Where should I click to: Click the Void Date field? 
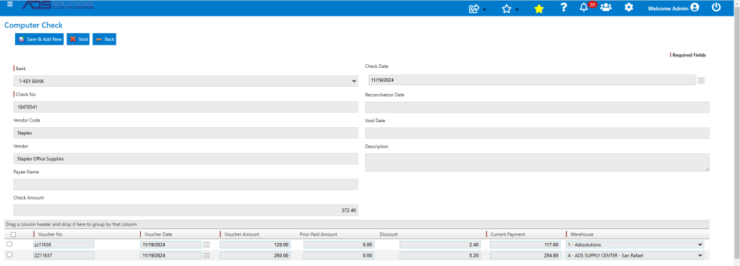tap(537, 133)
